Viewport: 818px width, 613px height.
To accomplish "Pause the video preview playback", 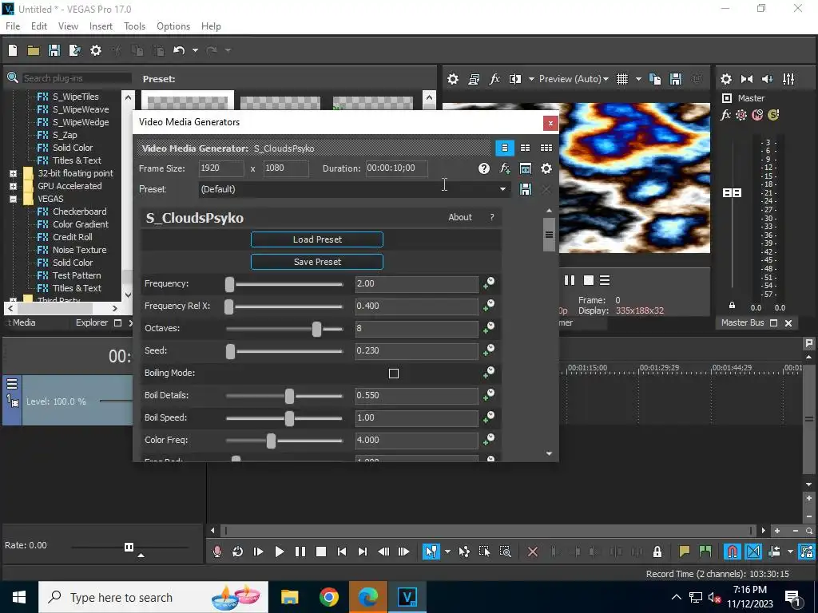I will (x=570, y=280).
